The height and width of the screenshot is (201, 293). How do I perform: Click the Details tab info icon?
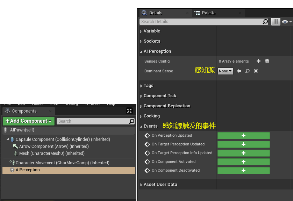click(144, 13)
